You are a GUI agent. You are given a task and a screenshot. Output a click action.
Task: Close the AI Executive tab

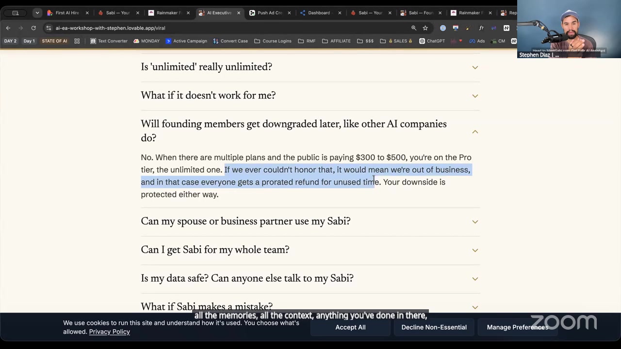click(239, 13)
